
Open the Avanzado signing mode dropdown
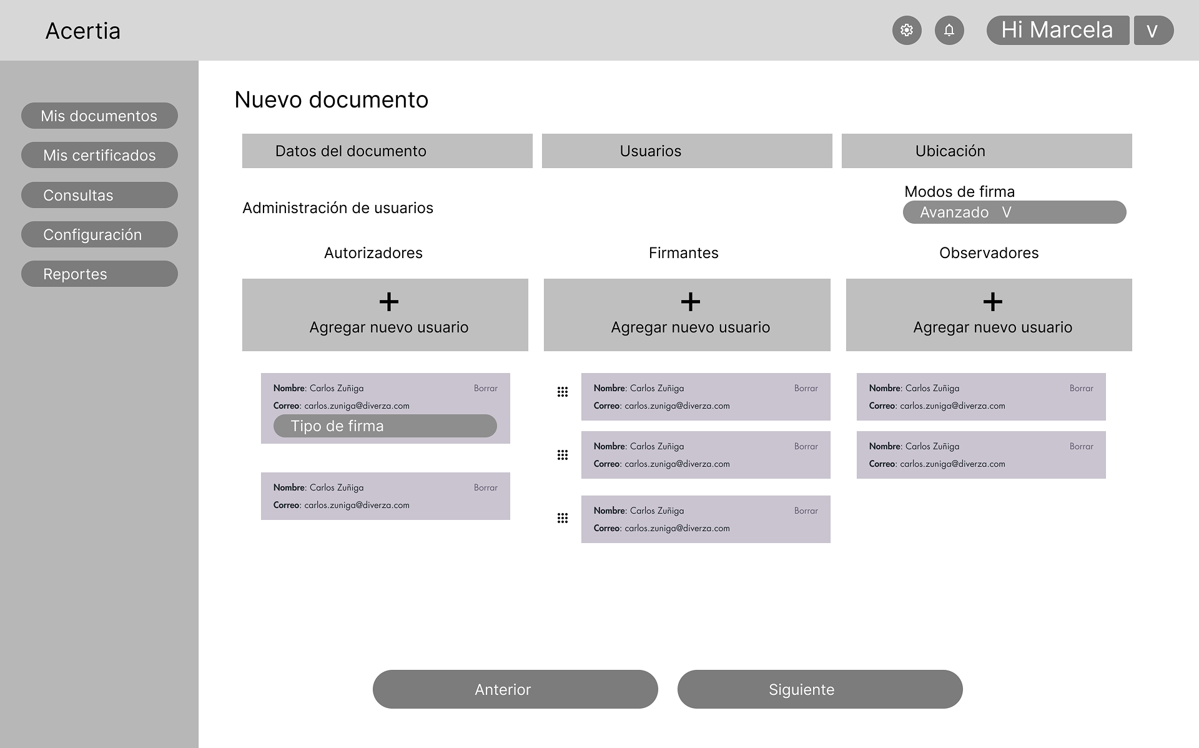(1015, 212)
